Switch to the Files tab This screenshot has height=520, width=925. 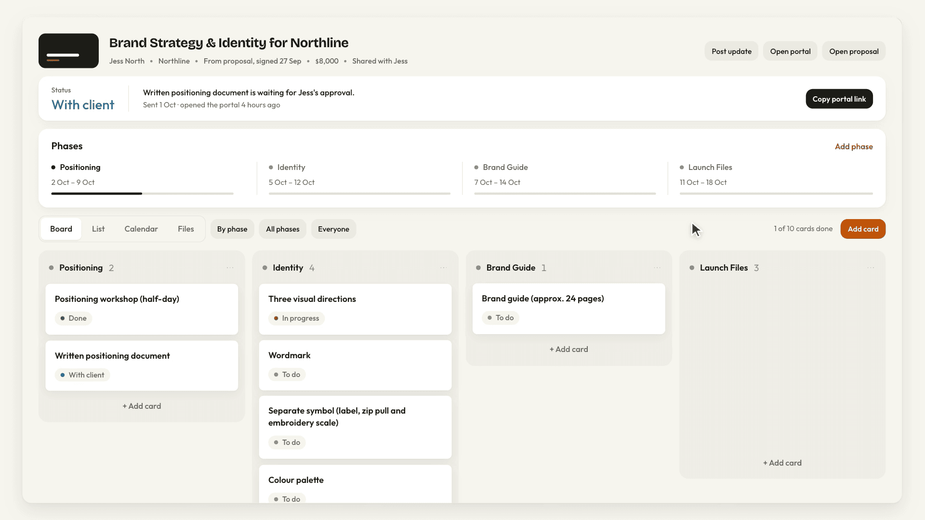[x=186, y=229]
